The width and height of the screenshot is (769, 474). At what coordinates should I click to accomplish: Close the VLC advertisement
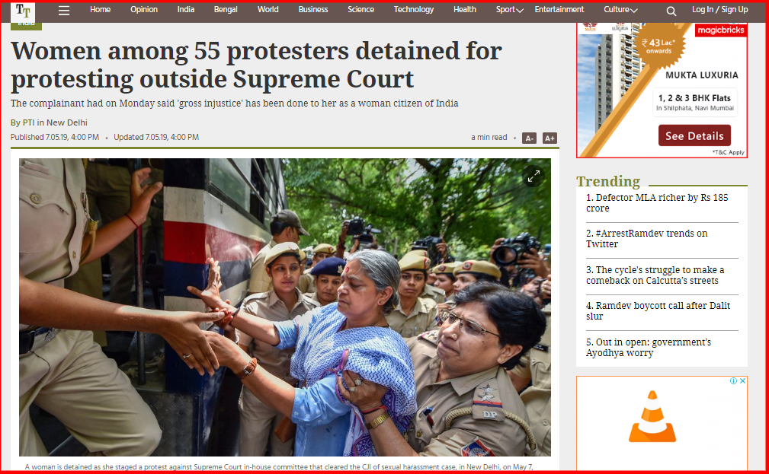(742, 381)
